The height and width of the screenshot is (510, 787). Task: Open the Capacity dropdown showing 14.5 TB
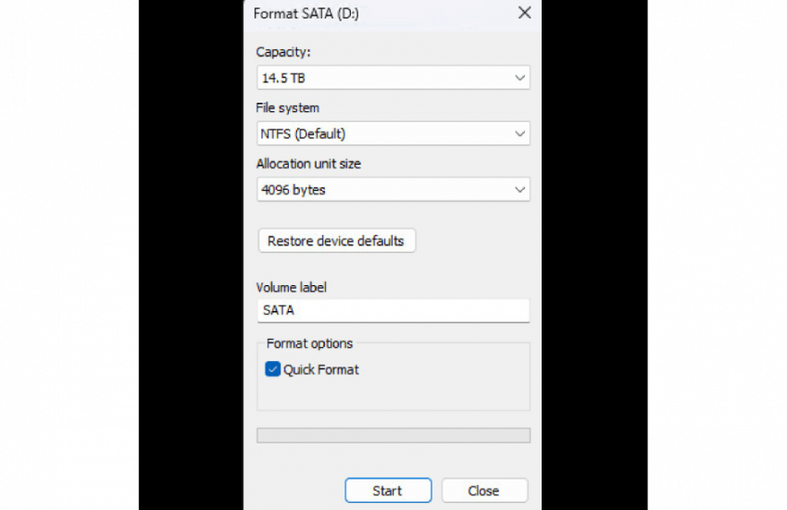(x=384, y=78)
